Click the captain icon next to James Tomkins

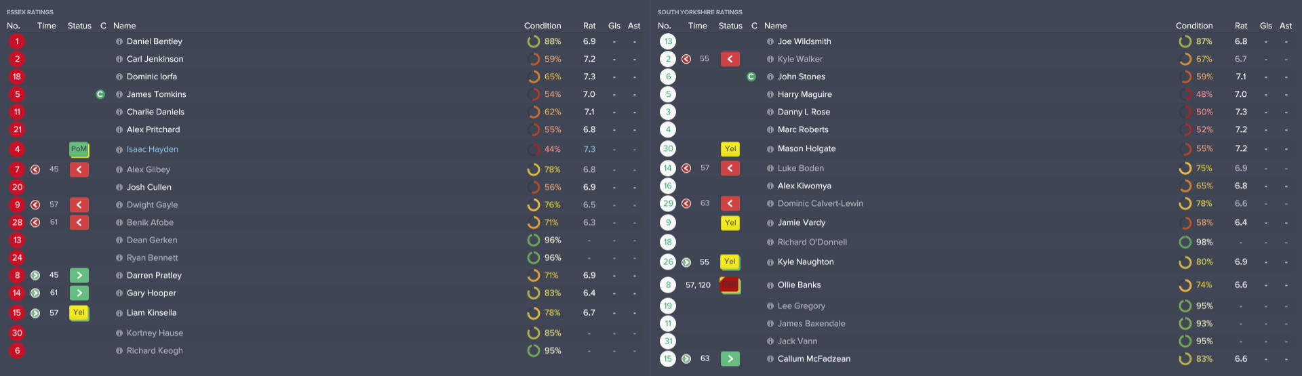click(x=100, y=94)
